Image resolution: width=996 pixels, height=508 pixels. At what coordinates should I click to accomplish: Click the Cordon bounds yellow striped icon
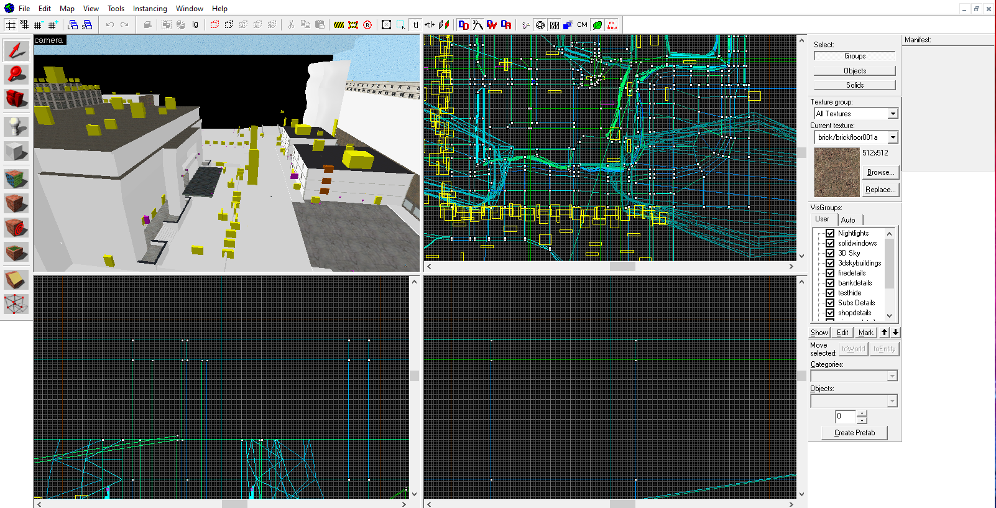tap(339, 25)
